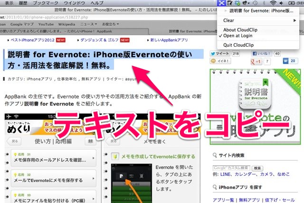Viewport: 304px width, 203px height.
Task: Click the Google カスタム検索 input field
Action: [231, 168]
